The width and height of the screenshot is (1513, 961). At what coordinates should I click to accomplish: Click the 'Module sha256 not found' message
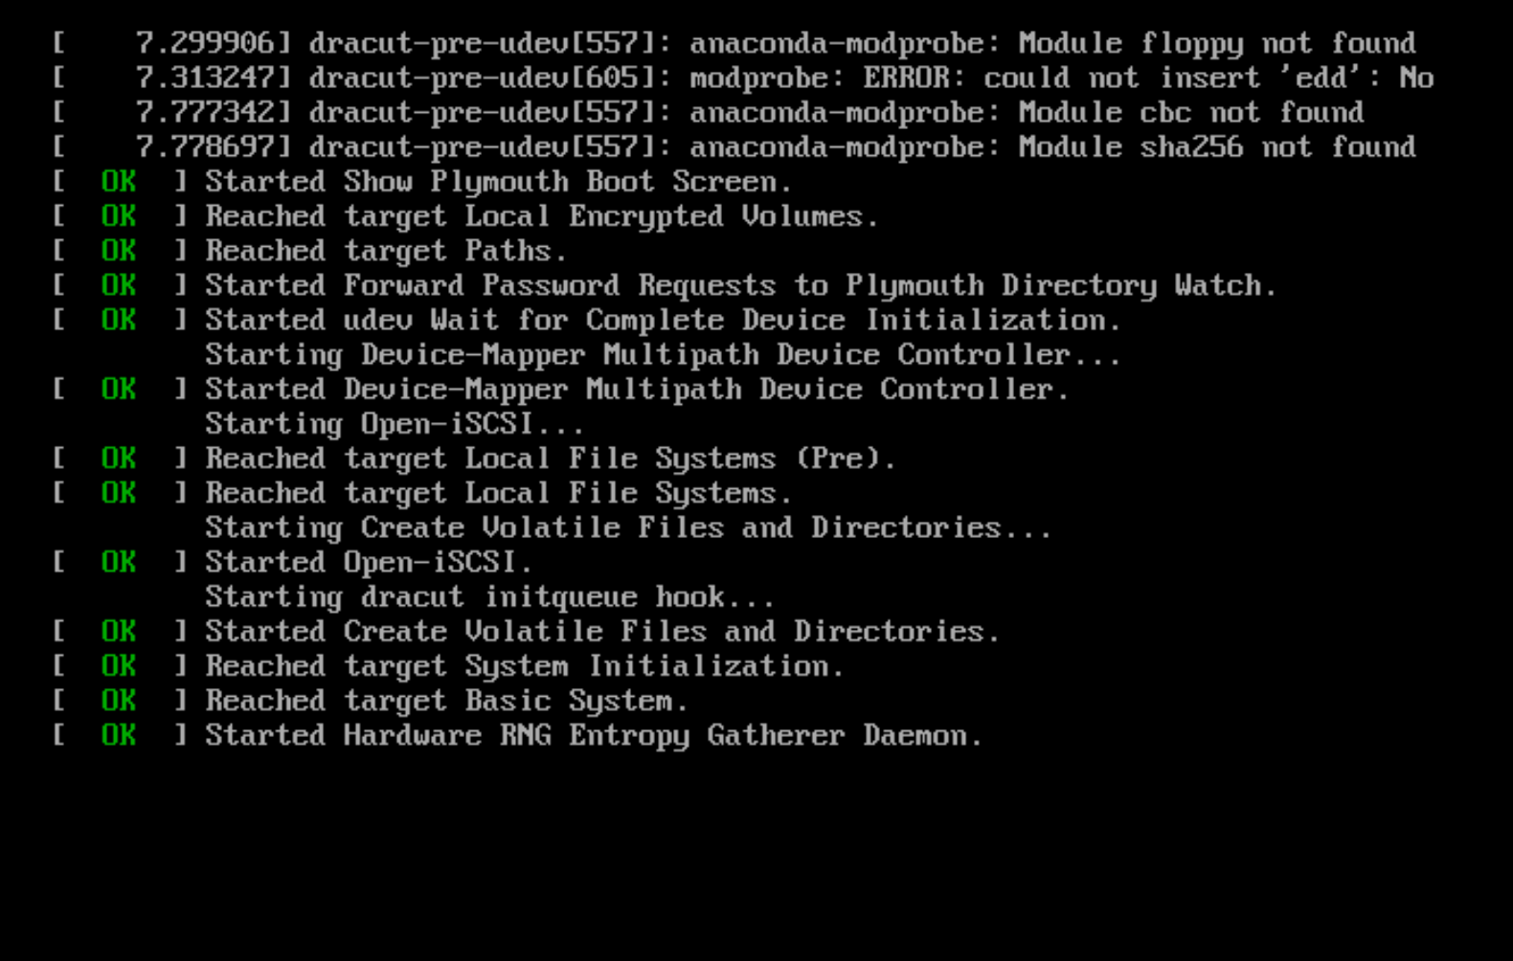tap(1216, 146)
